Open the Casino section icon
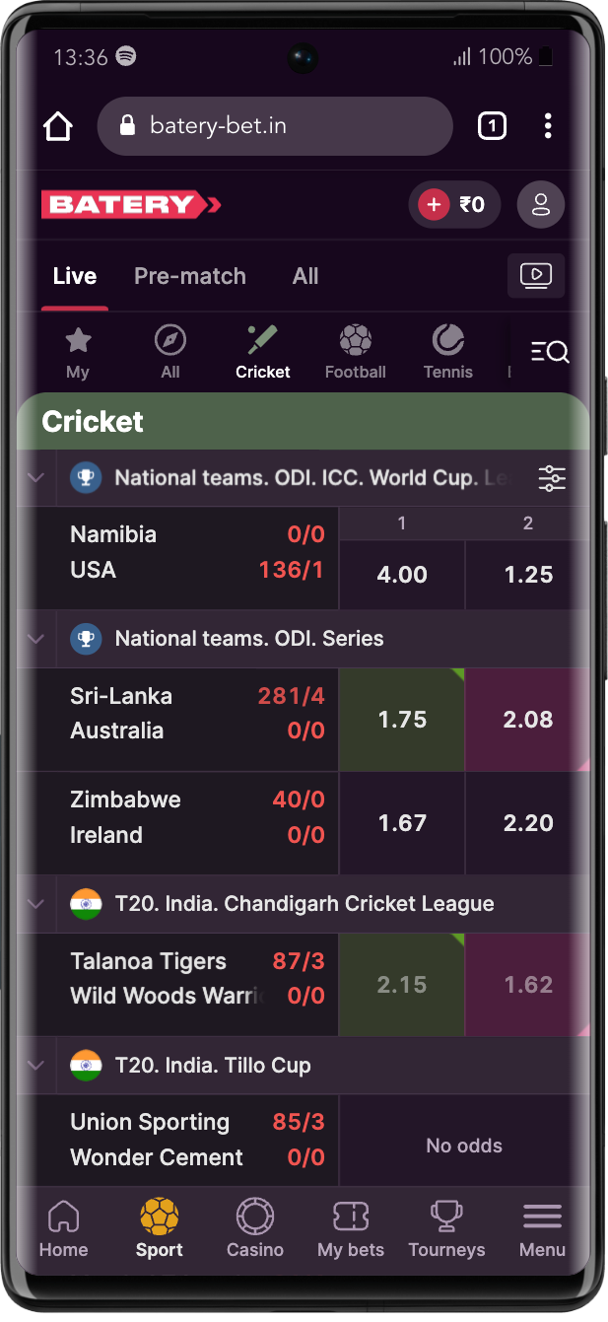608x1322 pixels. 254,1227
